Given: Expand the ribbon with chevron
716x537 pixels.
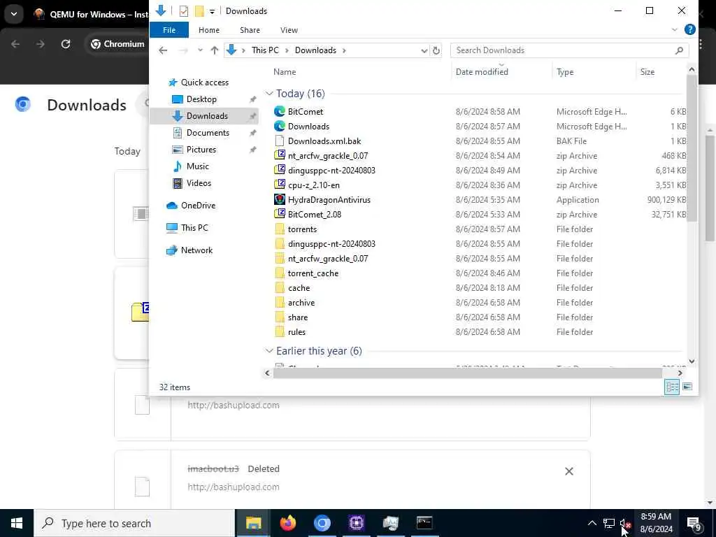Looking at the screenshot, I should pos(674,29).
